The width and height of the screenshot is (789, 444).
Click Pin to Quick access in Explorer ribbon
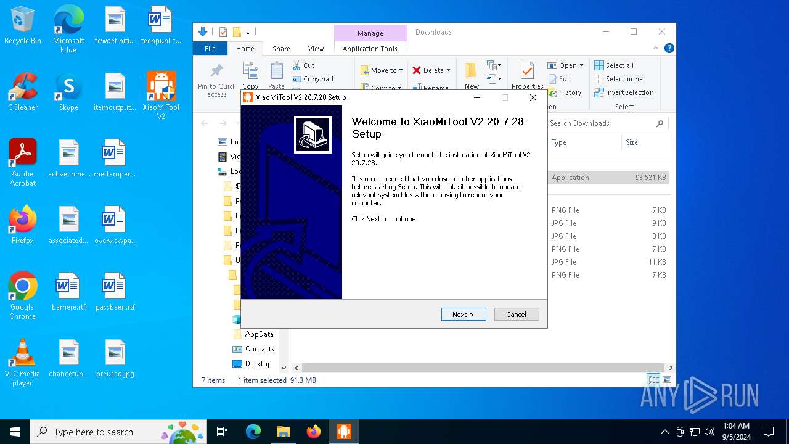tap(217, 79)
